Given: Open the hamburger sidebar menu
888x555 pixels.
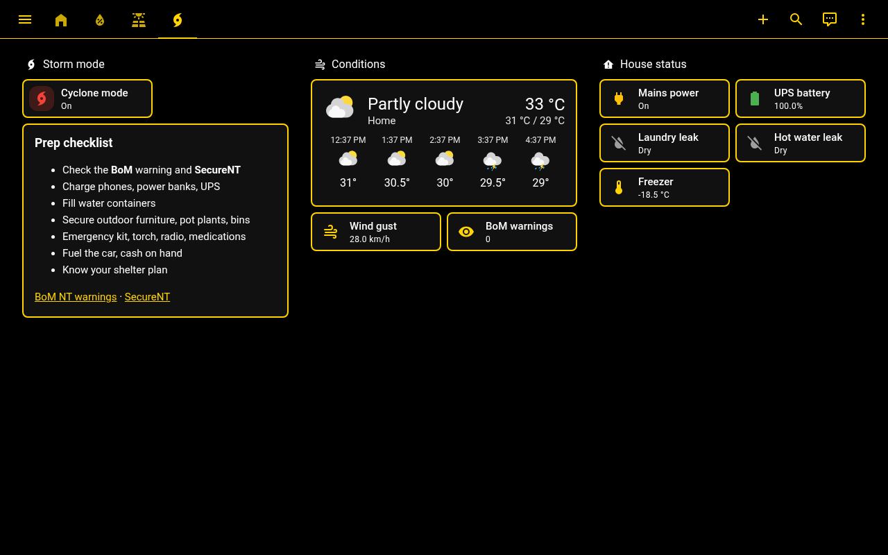Looking at the screenshot, I should 25,19.
